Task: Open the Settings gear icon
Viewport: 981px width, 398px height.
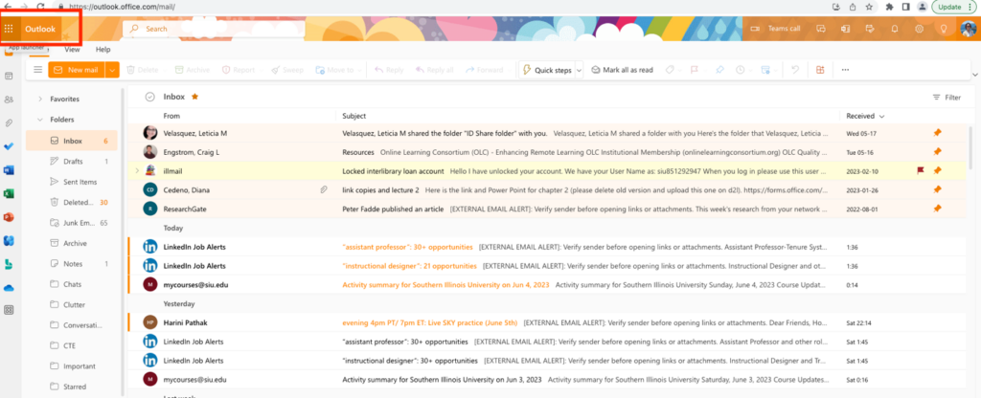Action: coord(920,29)
